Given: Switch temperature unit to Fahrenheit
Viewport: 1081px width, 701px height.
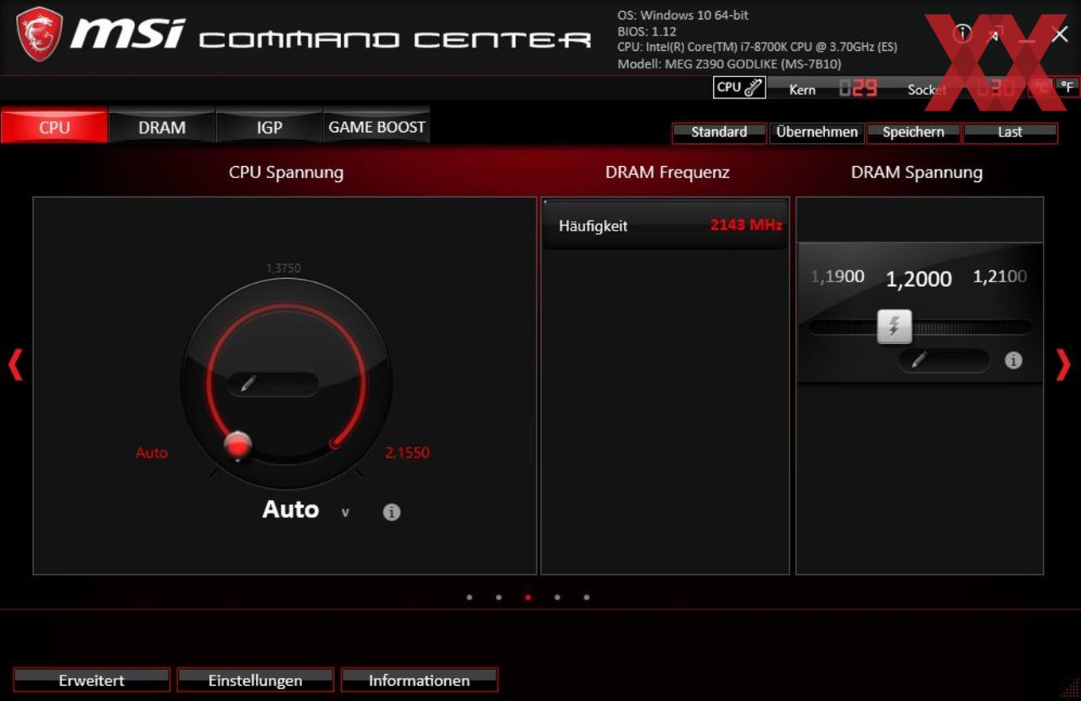Looking at the screenshot, I should click(1067, 88).
